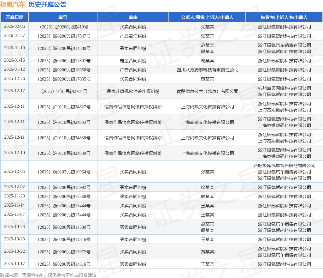Click the date 2025-12-17
The image size is (323, 278).
(x=15, y=91)
